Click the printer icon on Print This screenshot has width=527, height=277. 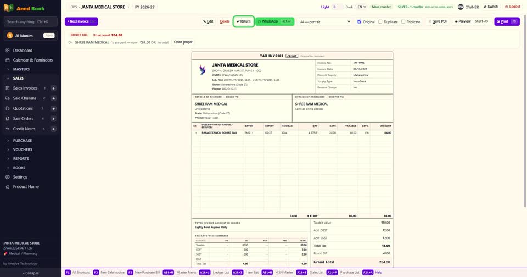coord(498,21)
